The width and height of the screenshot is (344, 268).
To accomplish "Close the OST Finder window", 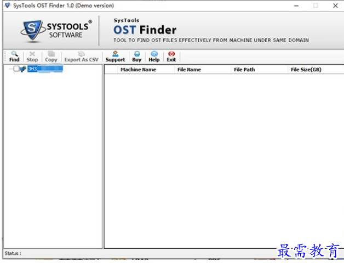I will [x=335, y=5].
